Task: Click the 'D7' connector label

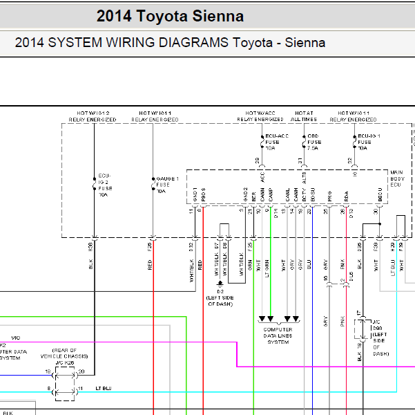Action: 216,246
